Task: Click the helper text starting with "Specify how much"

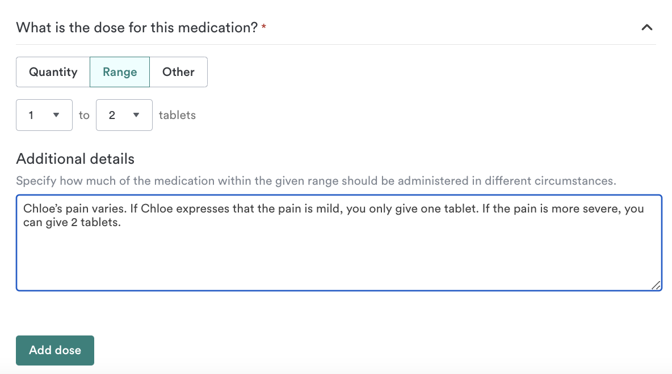Action: point(316,181)
